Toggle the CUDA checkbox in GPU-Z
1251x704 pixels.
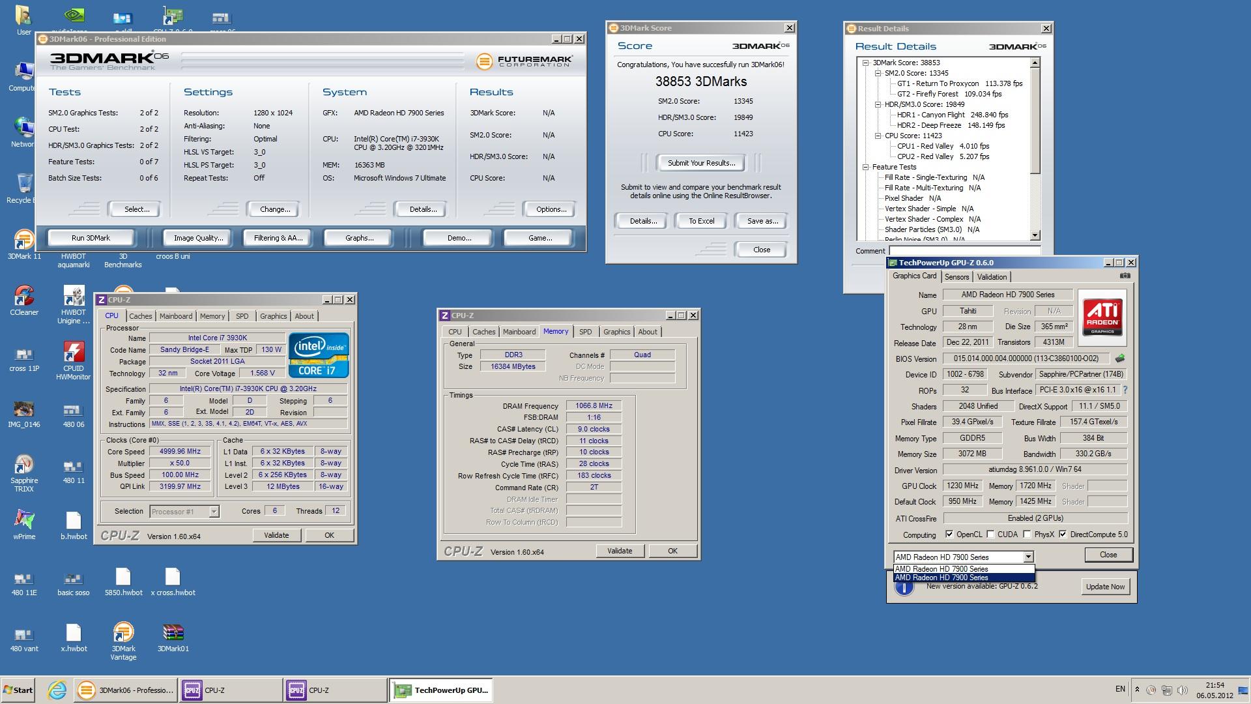coord(990,534)
